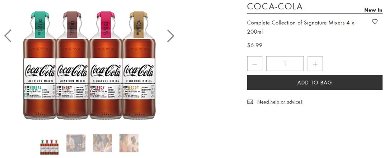View the third gallery thumbnail
Image resolution: width=388 pixels, height=158 pixels.
(x=102, y=143)
